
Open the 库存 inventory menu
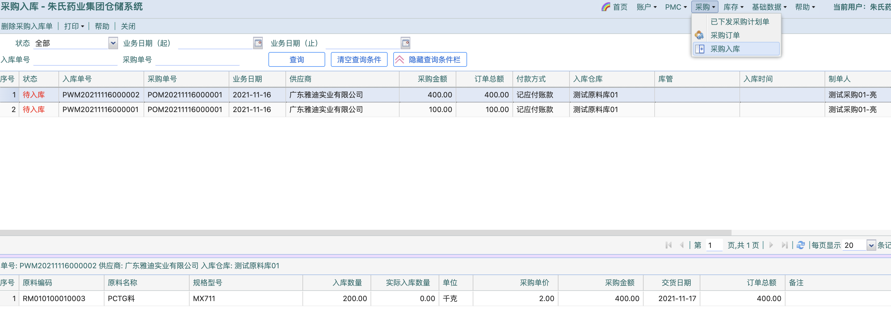[x=733, y=7]
